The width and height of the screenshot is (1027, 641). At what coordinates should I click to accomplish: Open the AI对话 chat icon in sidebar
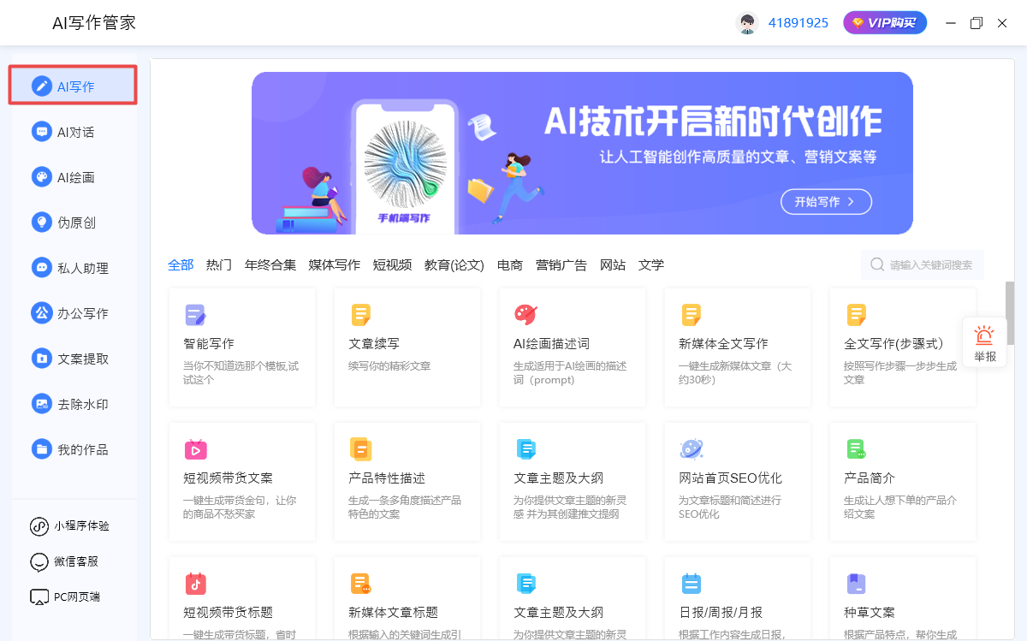tap(41, 132)
